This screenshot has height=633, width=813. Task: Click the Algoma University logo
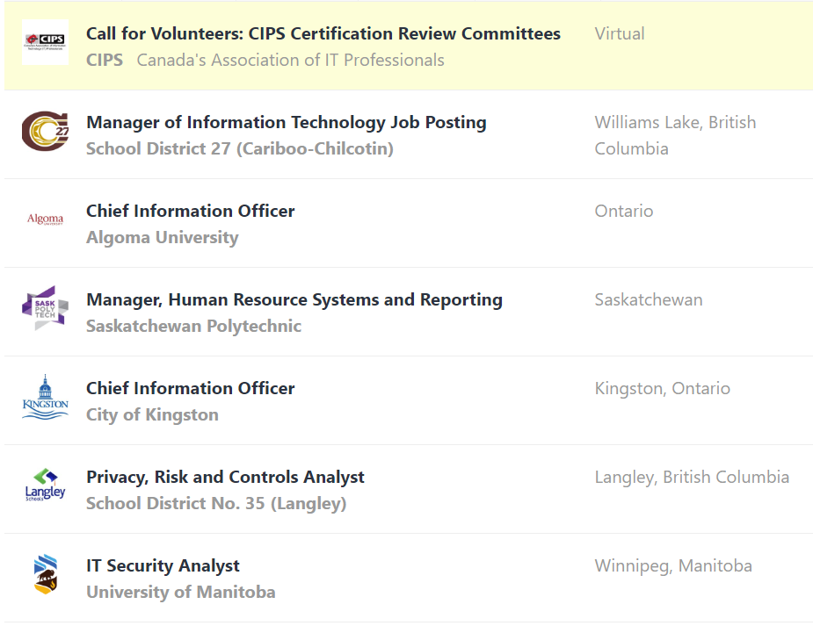click(45, 219)
